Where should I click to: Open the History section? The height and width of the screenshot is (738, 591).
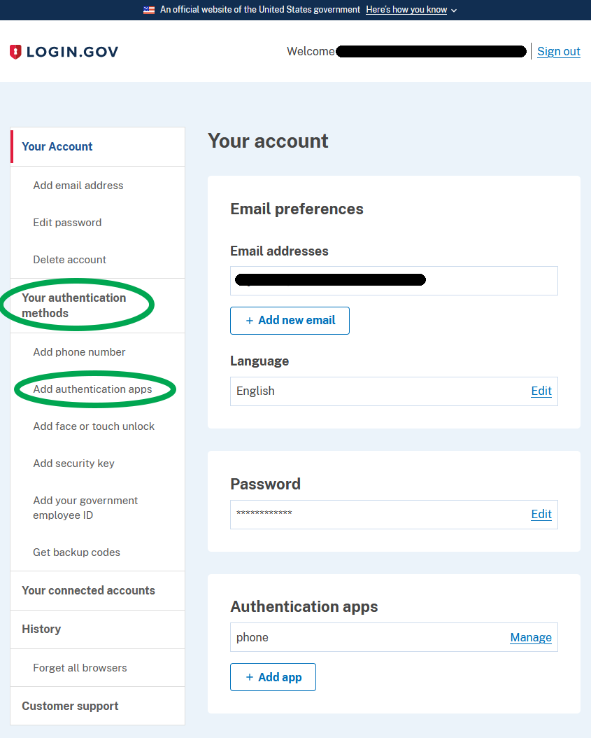coord(41,629)
